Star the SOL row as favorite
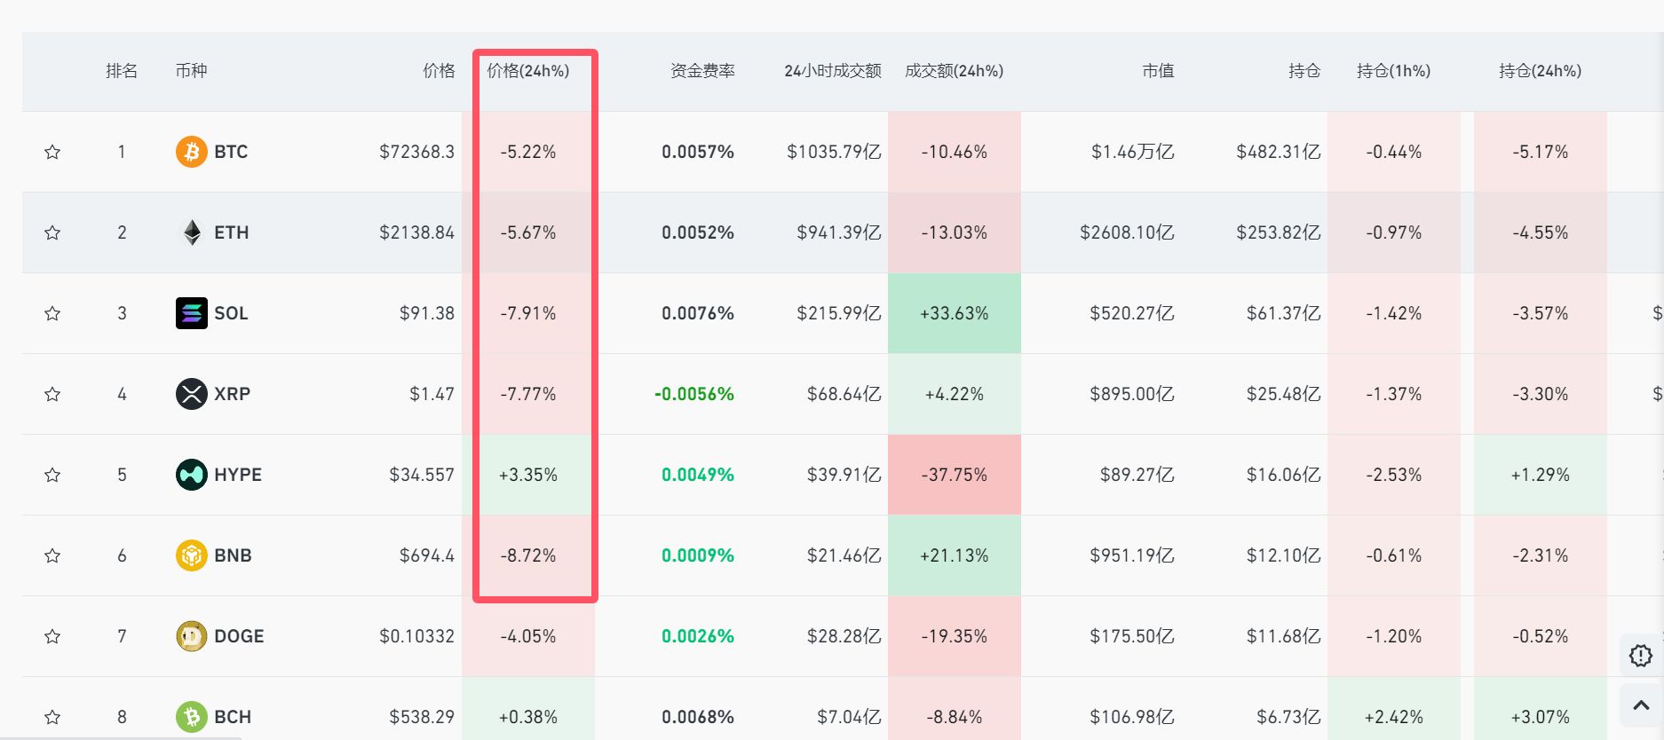1664x740 pixels. [x=52, y=313]
